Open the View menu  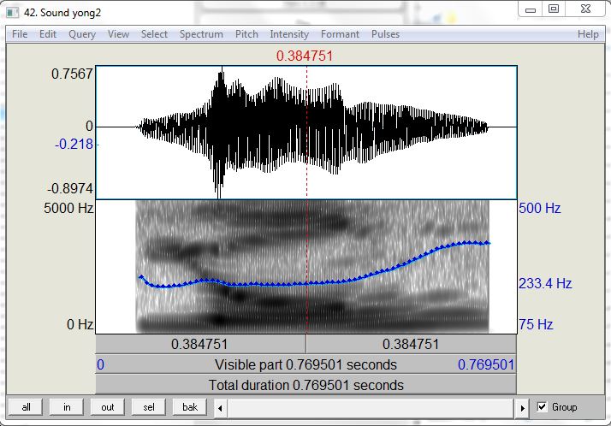pos(118,34)
